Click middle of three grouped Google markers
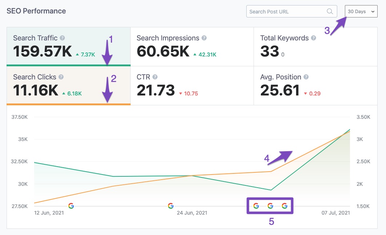Screen dimensions: 386x235 270,205
